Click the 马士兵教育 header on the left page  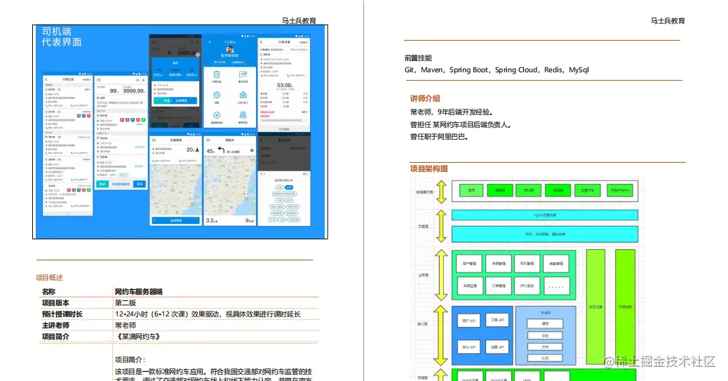pos(299,20)
